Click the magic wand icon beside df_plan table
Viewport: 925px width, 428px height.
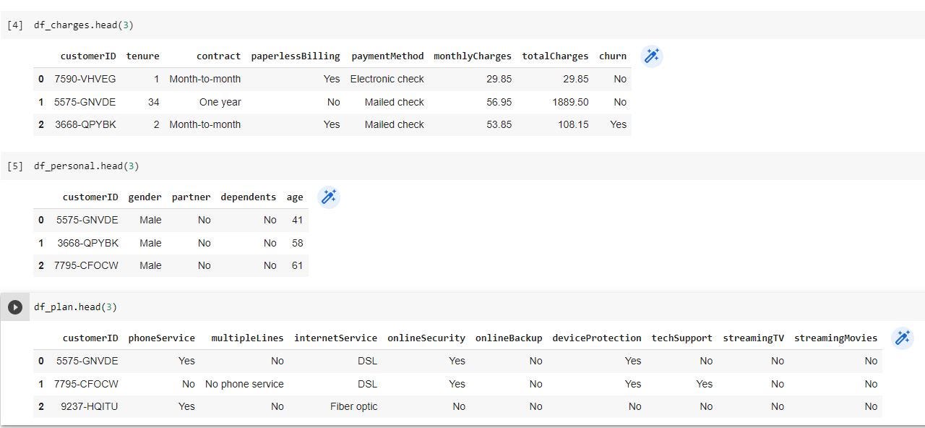pyautogui.click(x=903, y=338)
